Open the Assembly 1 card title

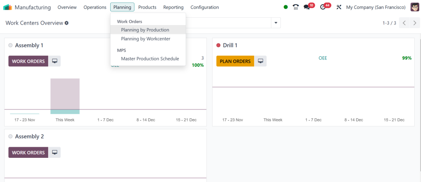coord(29,45)
